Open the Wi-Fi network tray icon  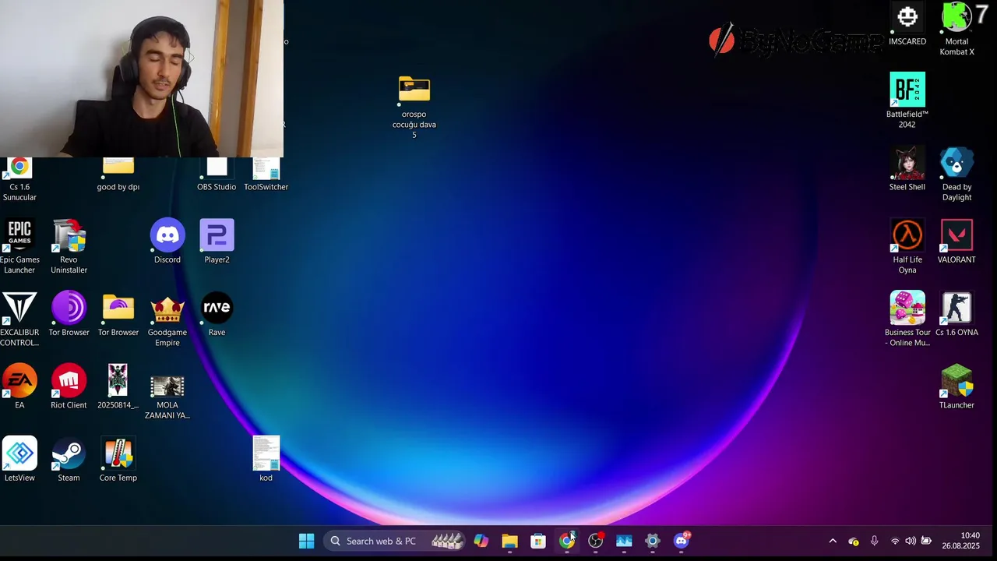pyautogui.click(x=895, y=541)
